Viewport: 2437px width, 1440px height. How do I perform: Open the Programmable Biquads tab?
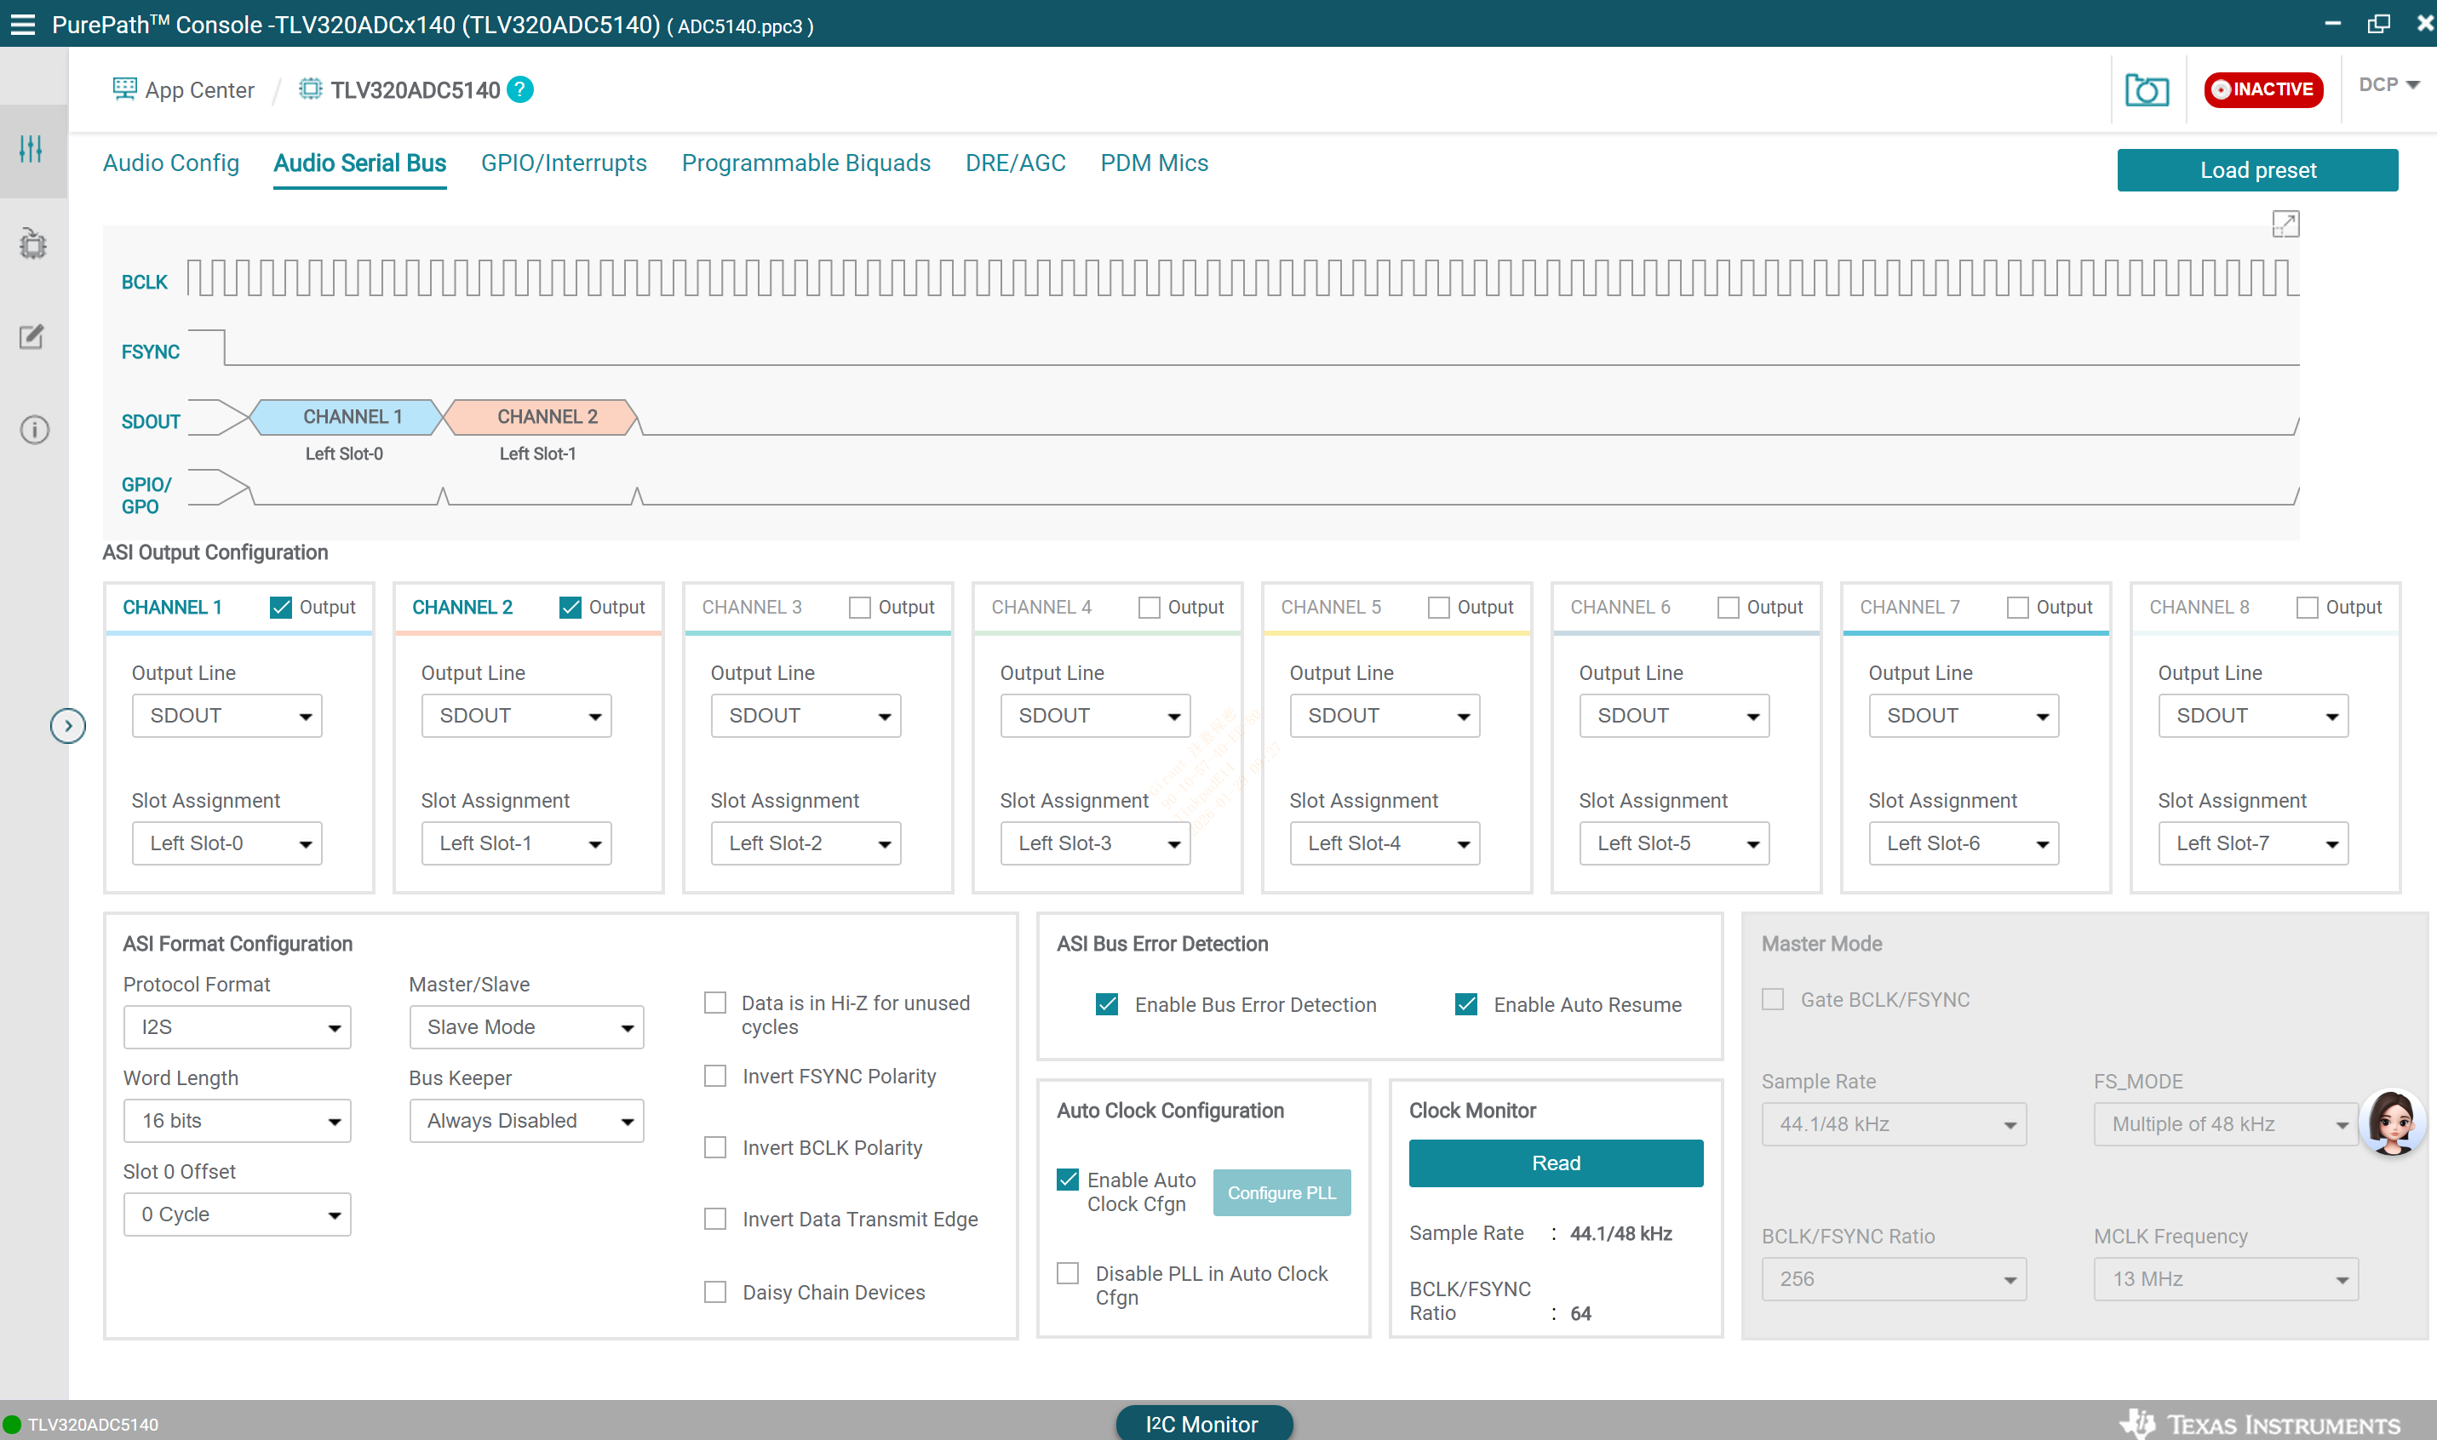tap(806, 163)
